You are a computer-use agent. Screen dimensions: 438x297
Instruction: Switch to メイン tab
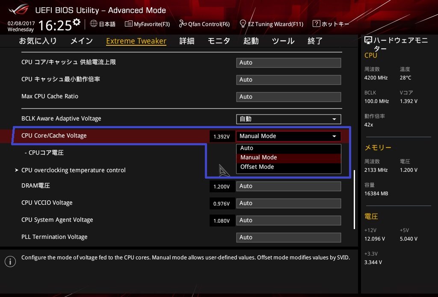tap(82, 41)
